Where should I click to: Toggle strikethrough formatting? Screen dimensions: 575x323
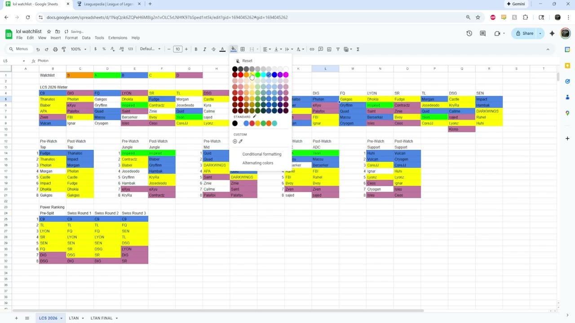point(213,49)
